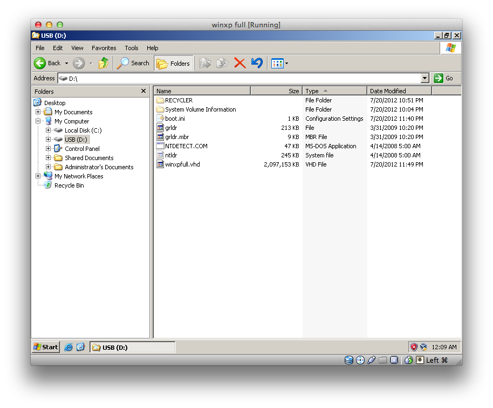Click the NTDETECT.COM application icon
The height and width of the screenshot is (408, 493).
point(160,146)
